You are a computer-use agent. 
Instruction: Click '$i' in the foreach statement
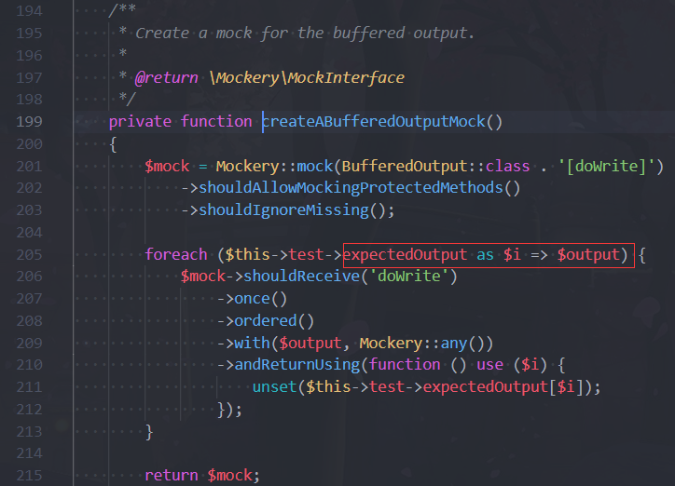512,255
